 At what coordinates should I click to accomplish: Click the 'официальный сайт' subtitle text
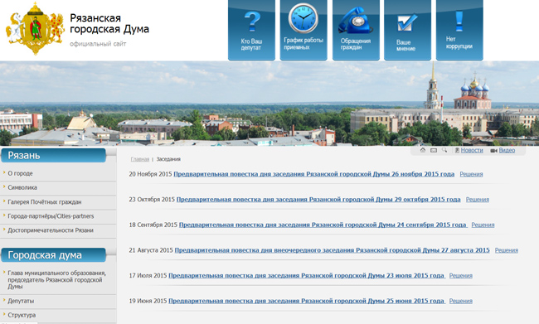tap(98, 44)
